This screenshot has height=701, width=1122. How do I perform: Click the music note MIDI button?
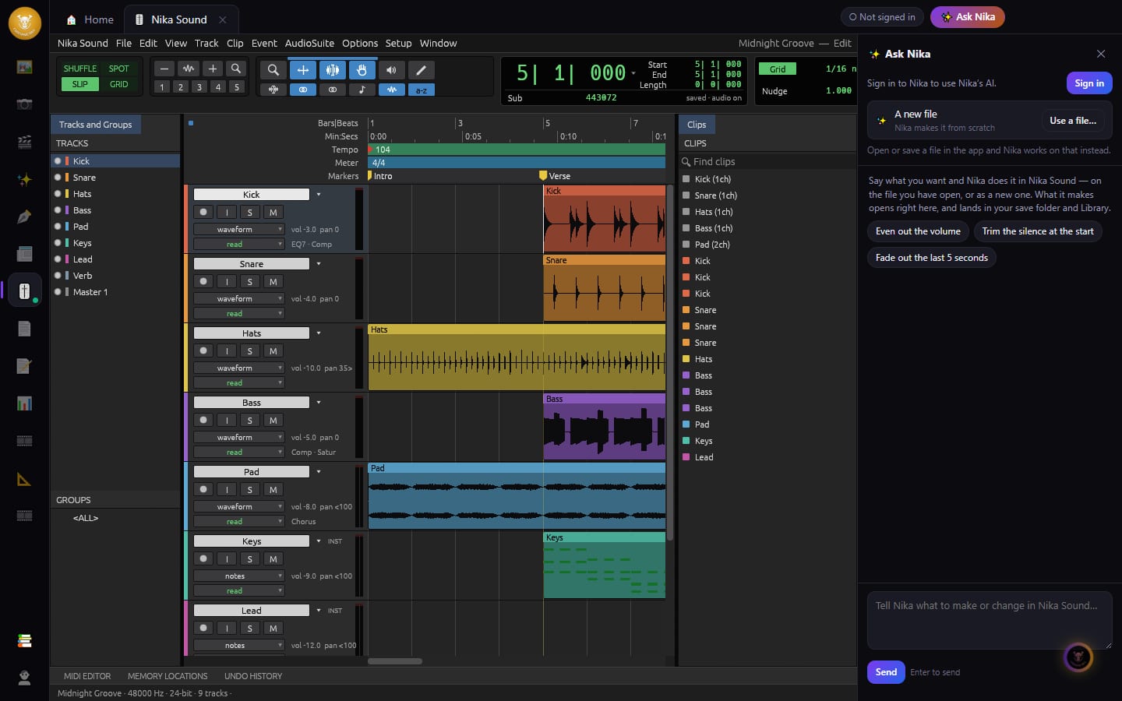362,90
